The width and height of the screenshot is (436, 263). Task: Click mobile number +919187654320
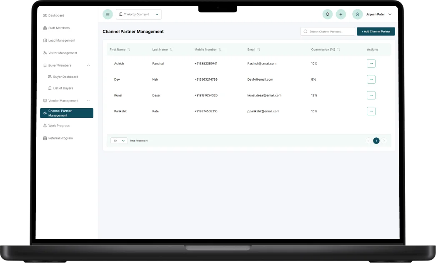point(206,95)
